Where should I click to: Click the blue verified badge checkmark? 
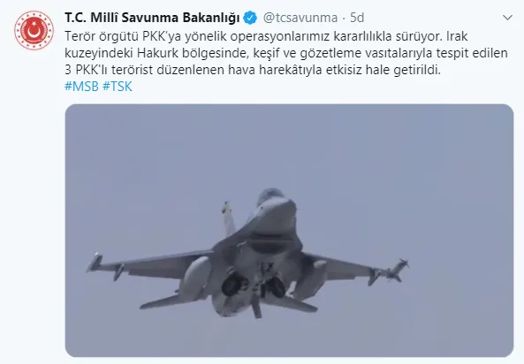pos(250,18)
